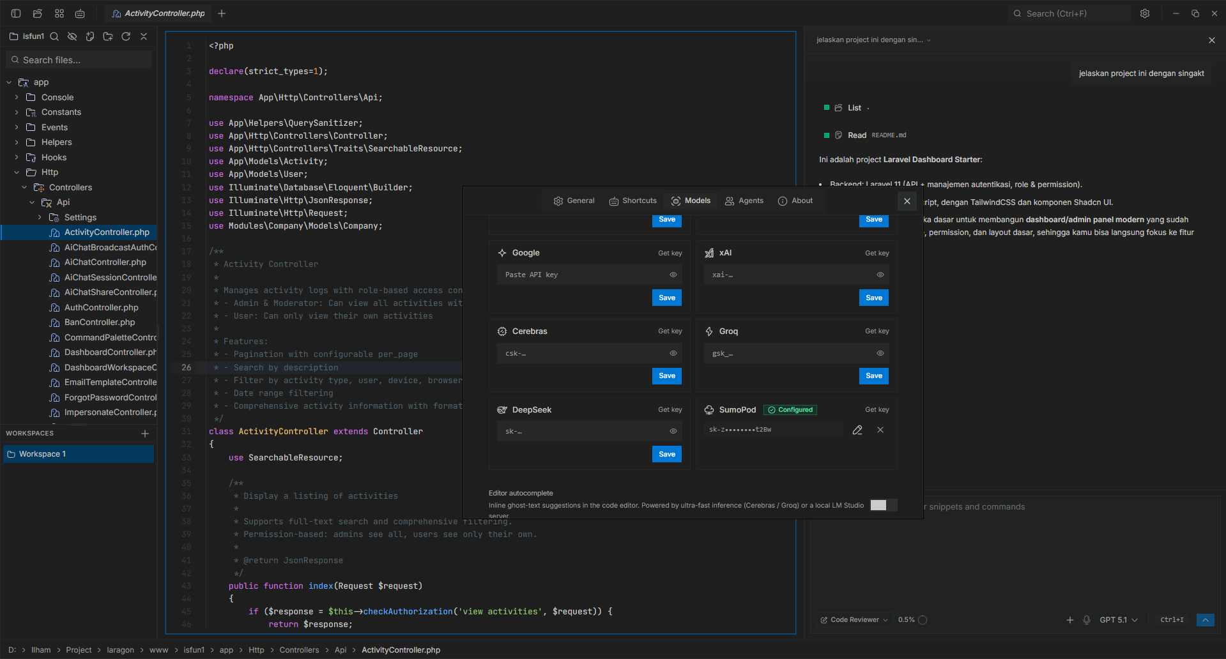1226x659 pixels.
Task: Click Get key link for SumoPod
Action: pos(877,410)
